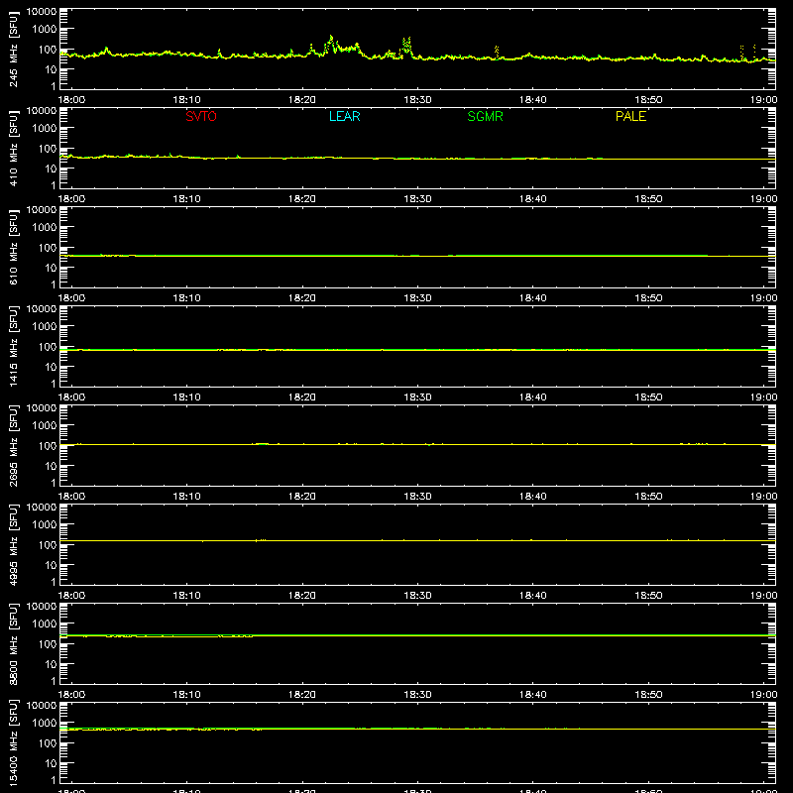Image resolution: width=793 pixels, height=793 pixels.
Task: Click the 1000 tick label on the 15400 MHz axis
Action: click(x=45, y=724)
